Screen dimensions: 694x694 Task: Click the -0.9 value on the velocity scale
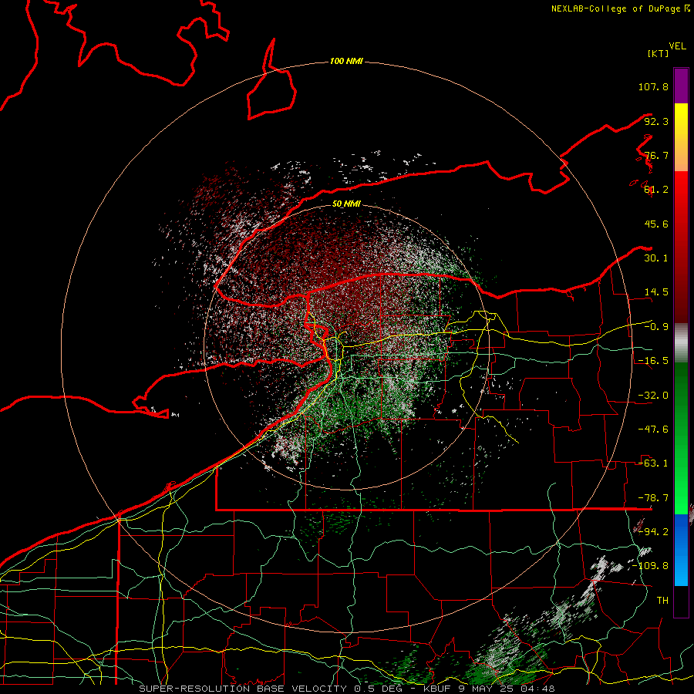[656, 327]
